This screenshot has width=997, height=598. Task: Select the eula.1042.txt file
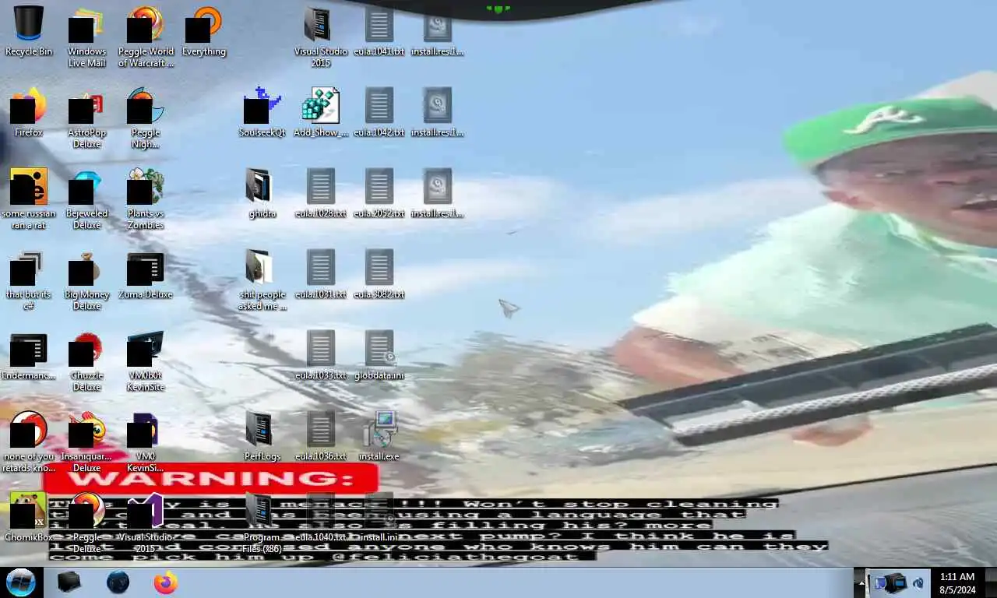[x=379, y=112]
